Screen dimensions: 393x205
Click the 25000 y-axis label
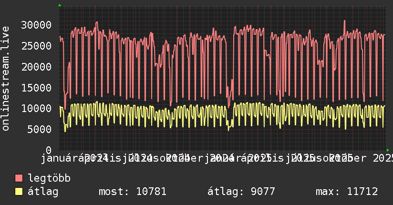[x=35, y=46]
